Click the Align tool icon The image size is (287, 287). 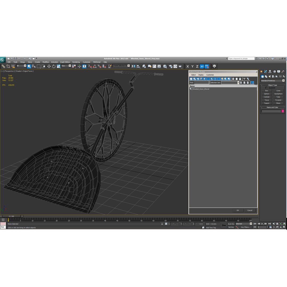(138, 66)
